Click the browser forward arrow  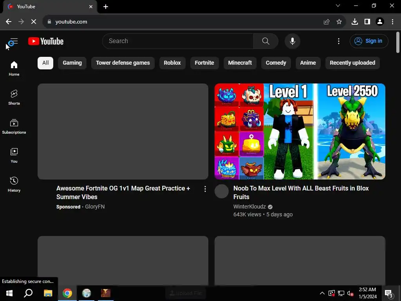pyautogui.click(x=21, y=22)
